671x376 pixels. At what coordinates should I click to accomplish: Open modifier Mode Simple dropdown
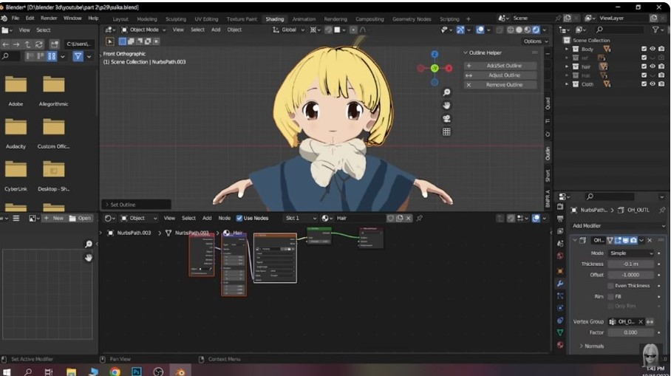[x=631, y=253]
